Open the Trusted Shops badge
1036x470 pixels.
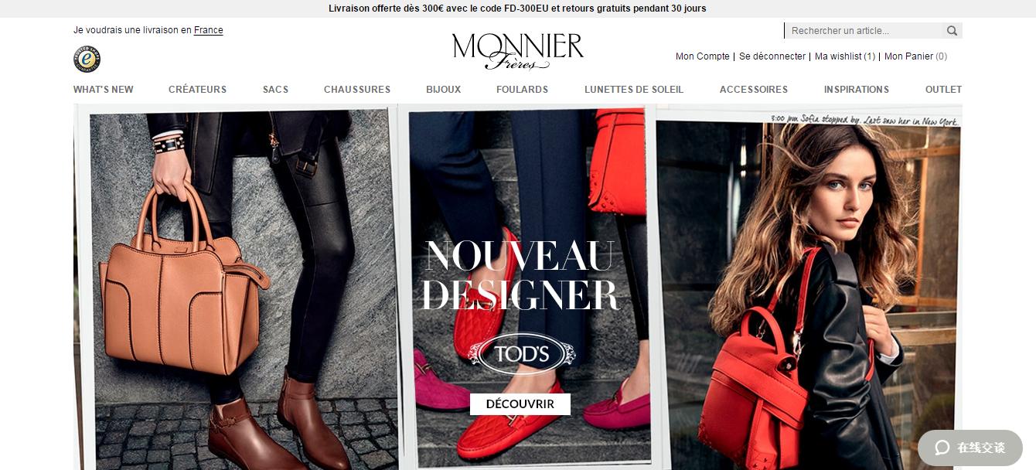87,59
